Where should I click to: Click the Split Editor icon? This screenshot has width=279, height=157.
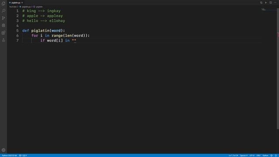click(x=270, y=3)
